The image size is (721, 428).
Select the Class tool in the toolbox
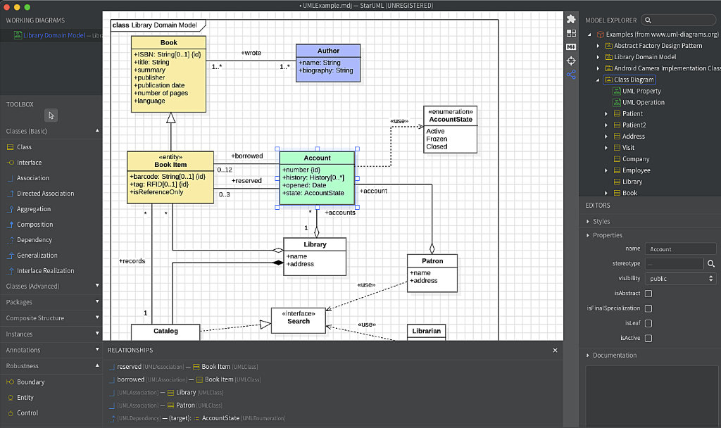24,146
